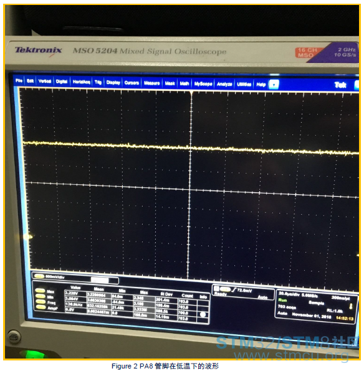Image resolution: width=364 pixels, height=371 pixels.
Task: Click the Min measurement label
Action: 50,297
